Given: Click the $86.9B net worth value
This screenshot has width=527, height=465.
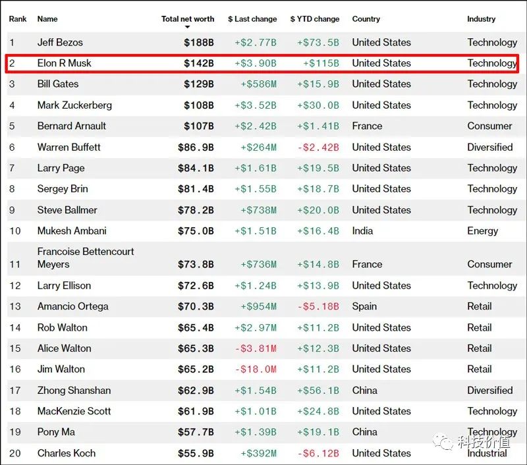Looking at the screenshot, I should (196, 148).
